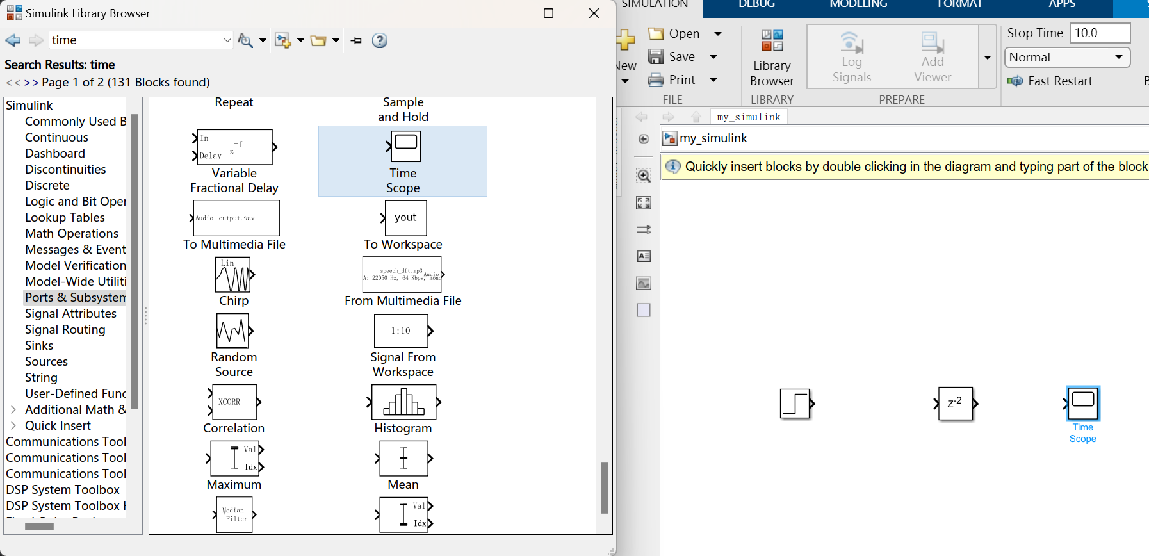Open Sinks library category
The height and width of the screenshot is (556, 1149).
pos(39,345)
